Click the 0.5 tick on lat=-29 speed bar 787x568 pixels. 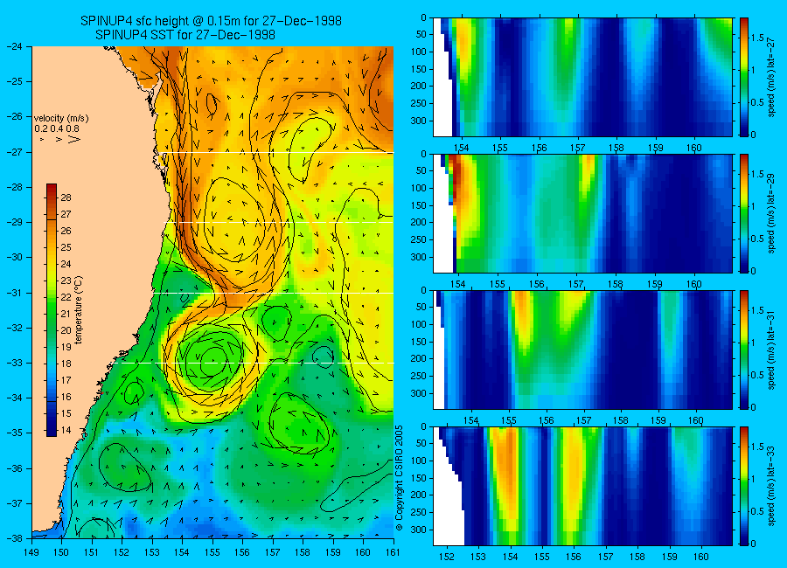758,239
